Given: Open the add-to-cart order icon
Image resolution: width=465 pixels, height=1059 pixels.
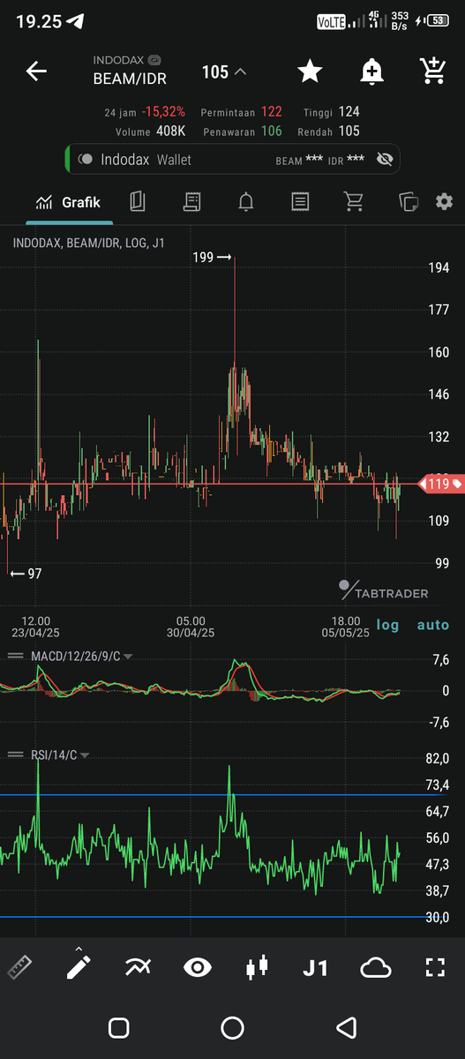Looking at the screenshot, I should tap(431, 71).
